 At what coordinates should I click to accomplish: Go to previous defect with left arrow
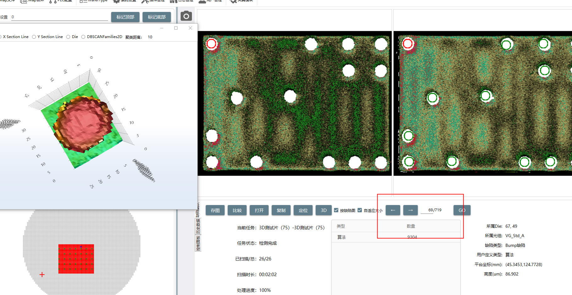(393, 210)
